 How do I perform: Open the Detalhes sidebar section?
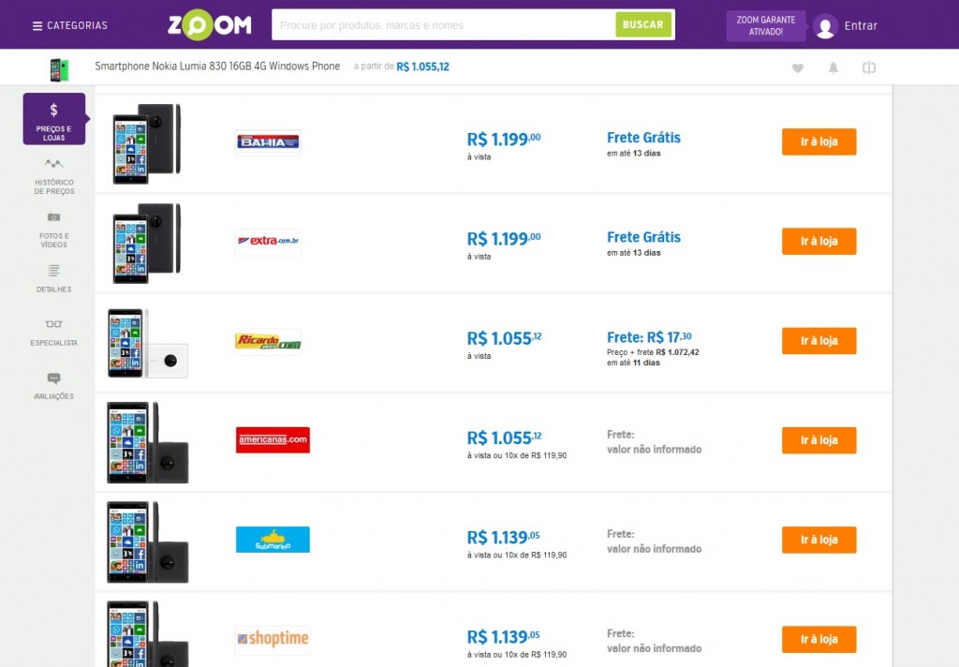[x=53, y=279]
